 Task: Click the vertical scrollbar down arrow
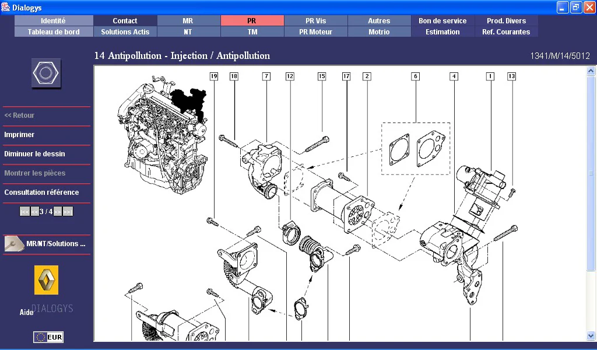tap(591, 335)
